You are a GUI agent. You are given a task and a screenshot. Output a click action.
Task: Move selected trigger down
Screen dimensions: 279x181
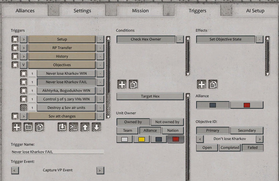tap(96, 127)
